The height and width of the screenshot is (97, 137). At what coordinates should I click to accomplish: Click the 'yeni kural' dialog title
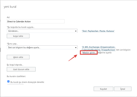coord(10,7)
